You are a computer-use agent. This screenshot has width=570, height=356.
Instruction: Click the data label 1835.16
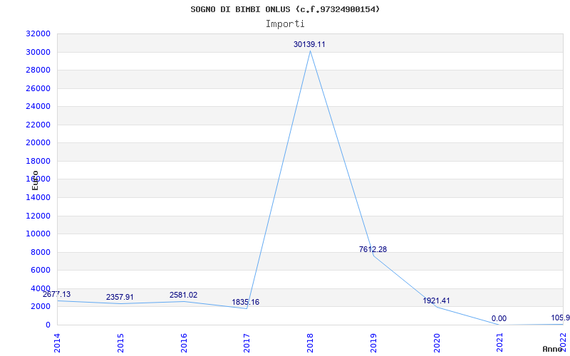click(x=246, y=302)
